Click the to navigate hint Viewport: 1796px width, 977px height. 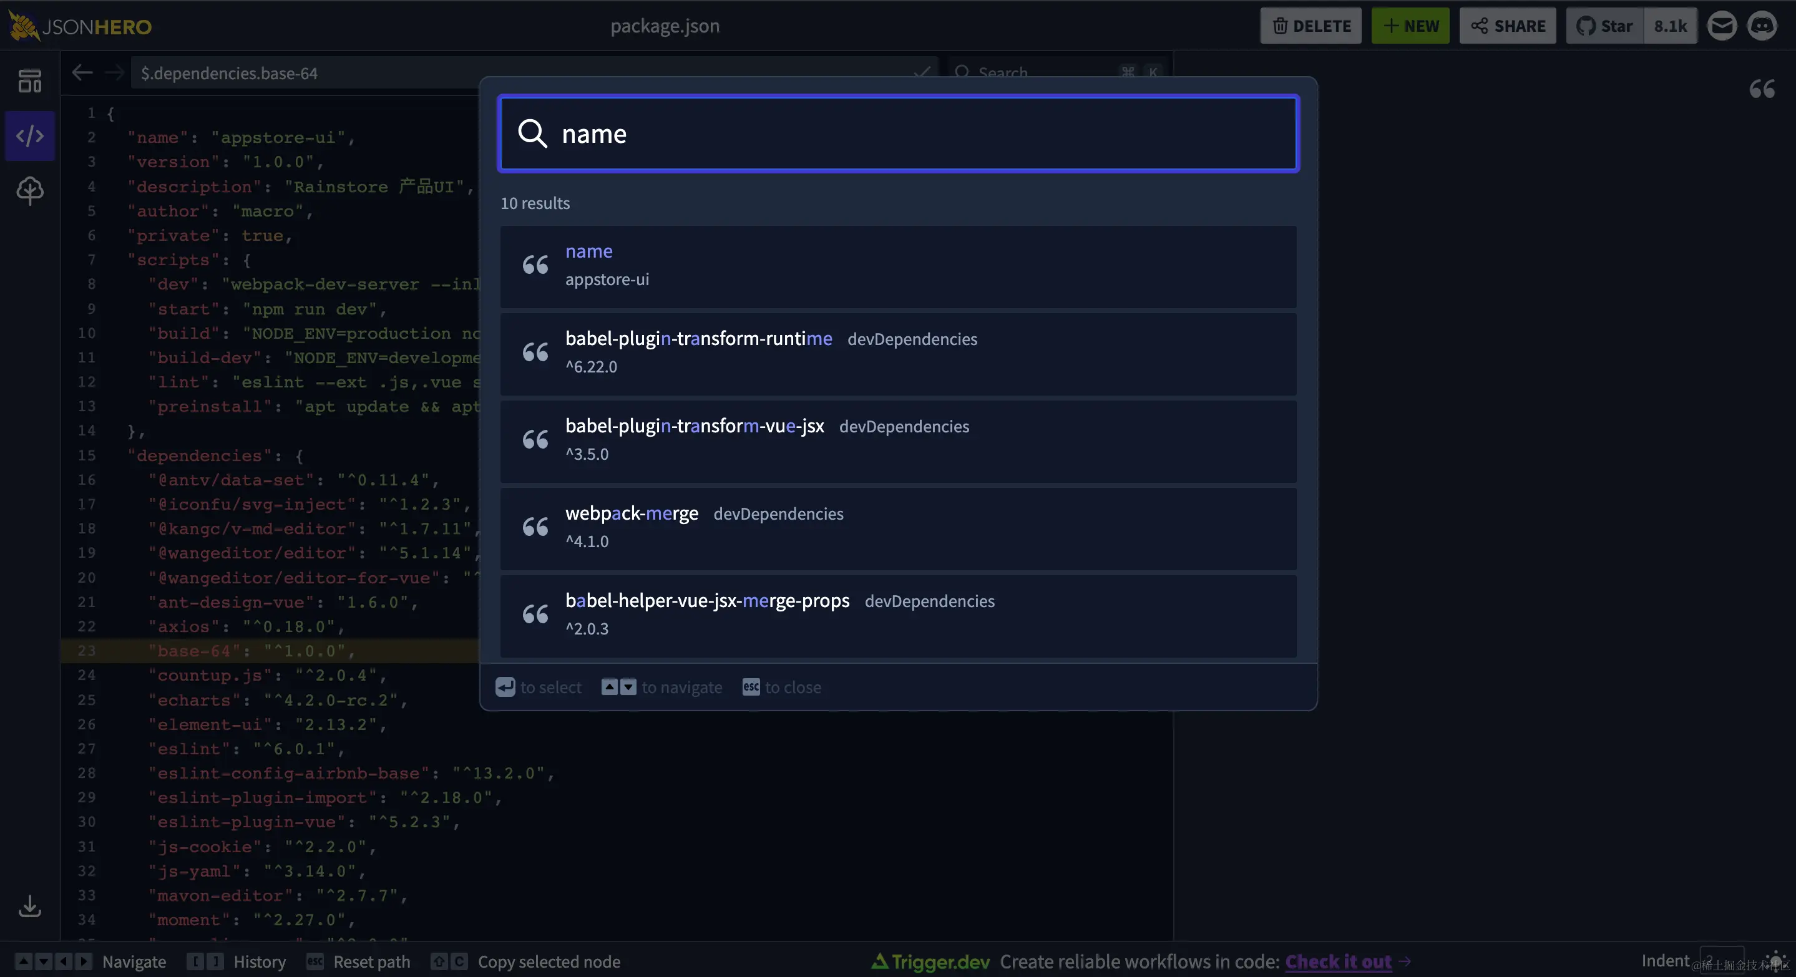[x=661, y=686]
